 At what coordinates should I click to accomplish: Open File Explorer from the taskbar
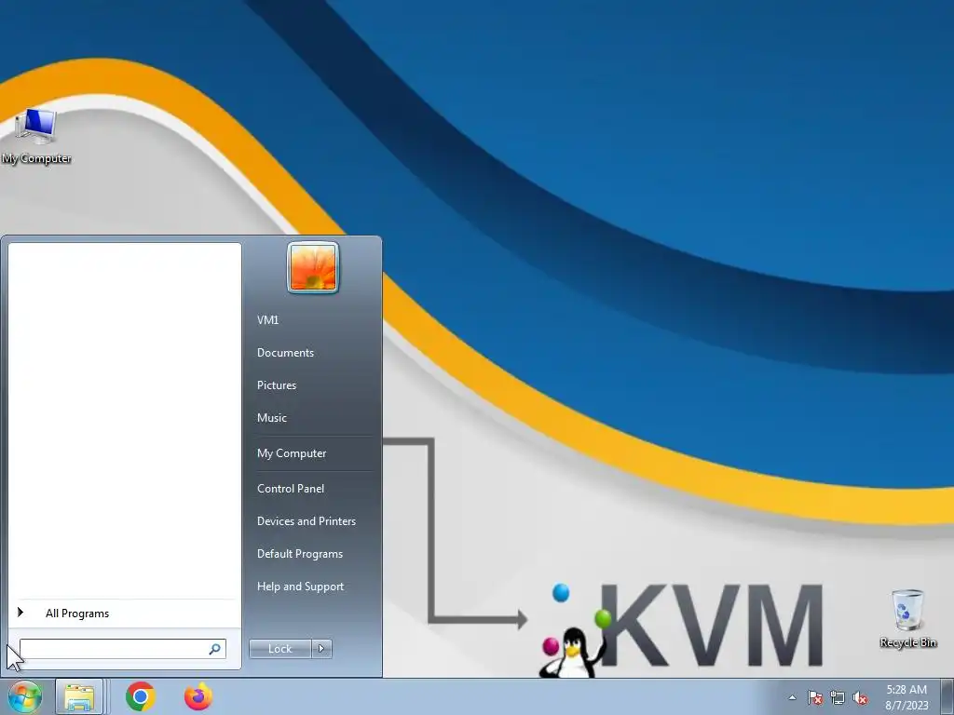(79, 696)
